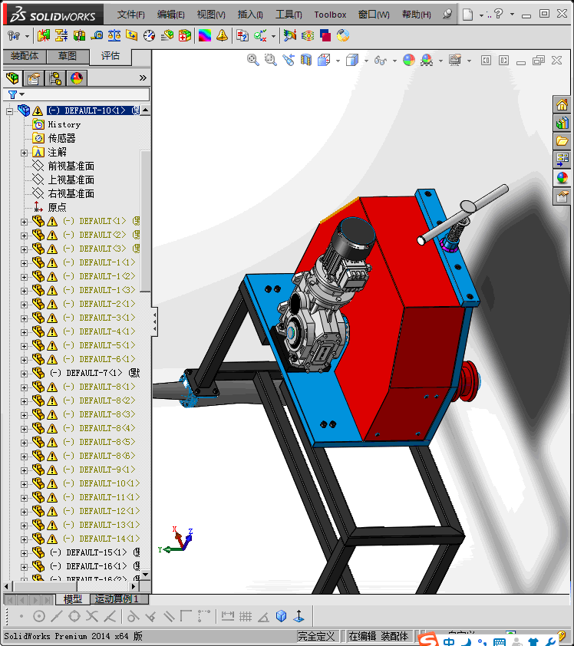Click the blue isometric cube icon in bottom toolbar
The width and height of the screenshot is (574, 646).
[x=281, y=616]
